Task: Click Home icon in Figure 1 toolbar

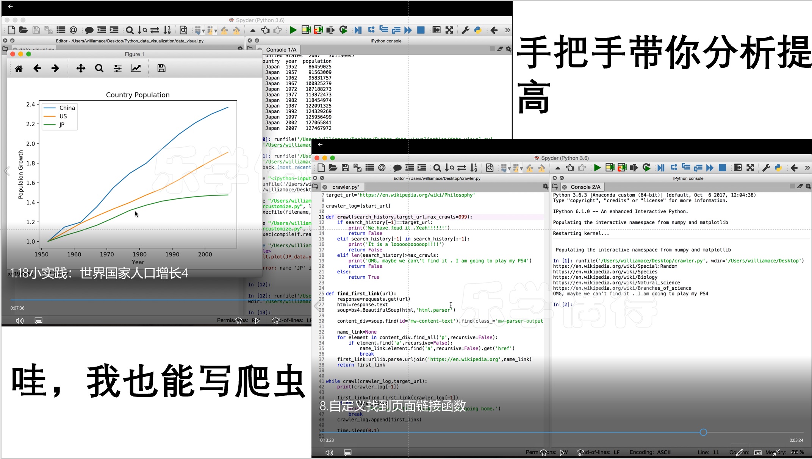Action: [19, 69]
